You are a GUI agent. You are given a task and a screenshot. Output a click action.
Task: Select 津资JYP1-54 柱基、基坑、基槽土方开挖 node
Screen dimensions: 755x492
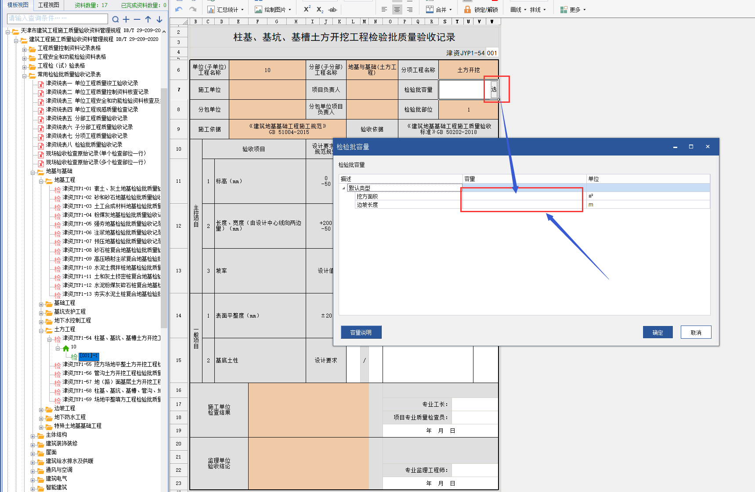click(112, 338)
